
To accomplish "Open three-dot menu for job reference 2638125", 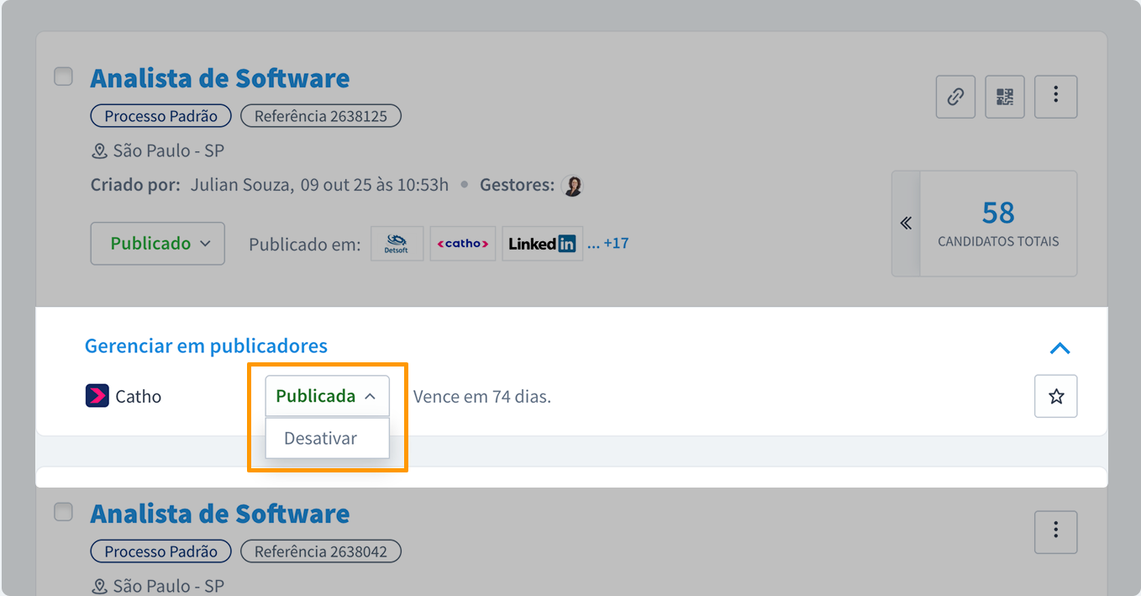I will point(1055,97).
